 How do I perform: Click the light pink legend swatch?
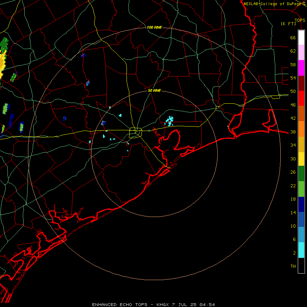pyautogui.click(x=301, y=53)
